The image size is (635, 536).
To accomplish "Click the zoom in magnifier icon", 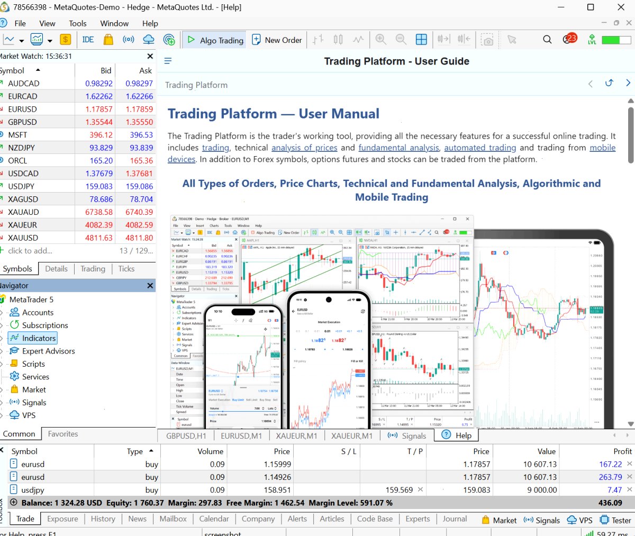I will tap(380, 40).
